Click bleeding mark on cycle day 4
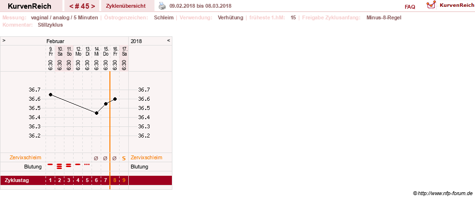Image resolution: width=475 pixels, height=199 pixels. click(x=78, y=164)
